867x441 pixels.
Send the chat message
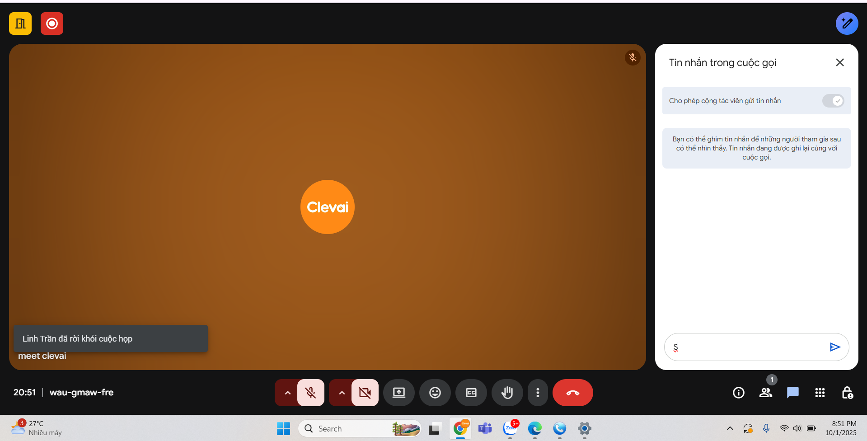click(835, 347)
